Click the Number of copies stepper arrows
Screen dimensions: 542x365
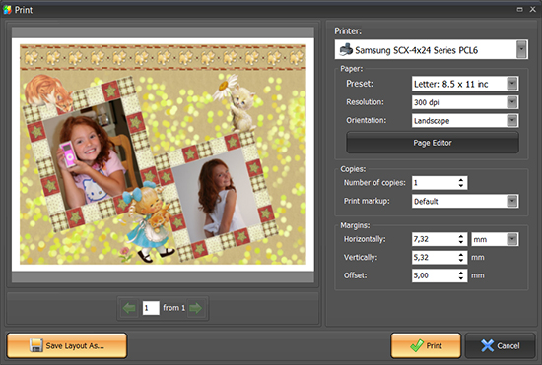(461, 183)
